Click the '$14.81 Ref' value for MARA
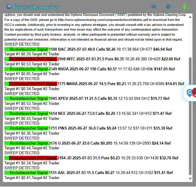 [x=175, y=84]
